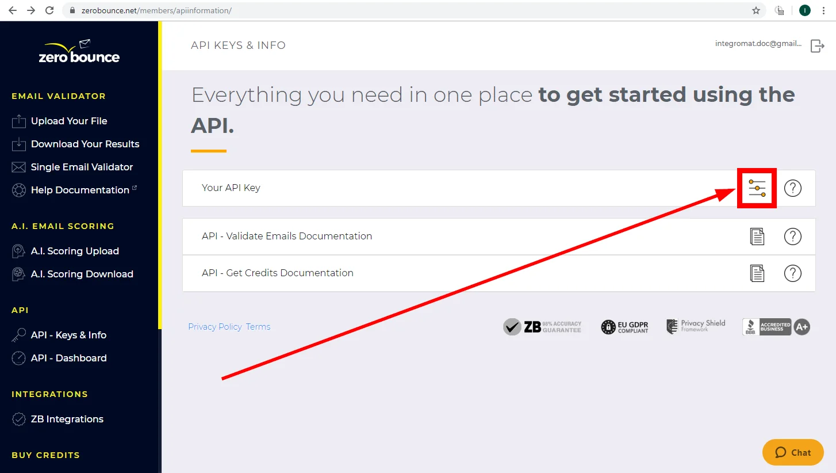Click the browser extension icon beside the star
This screenshot has width=836, height=473.
click(x=780, y=10)
